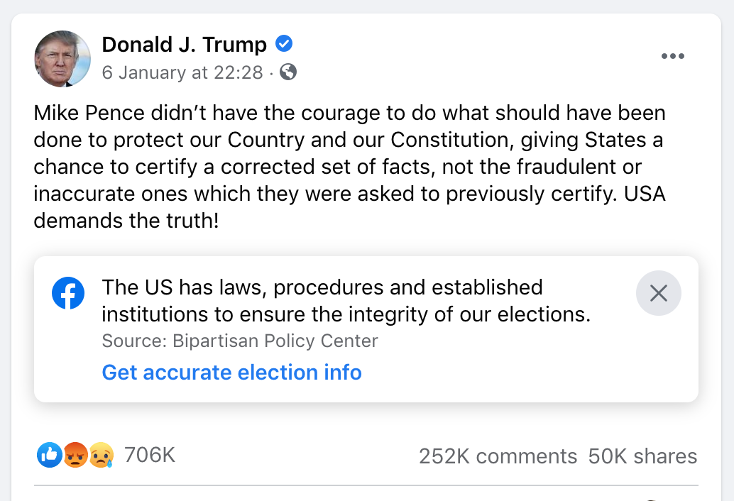Image resolution: width=734 pixels, height=501 pixels.
Task: Open the three-dot post options menu
Action: (672, 56)
